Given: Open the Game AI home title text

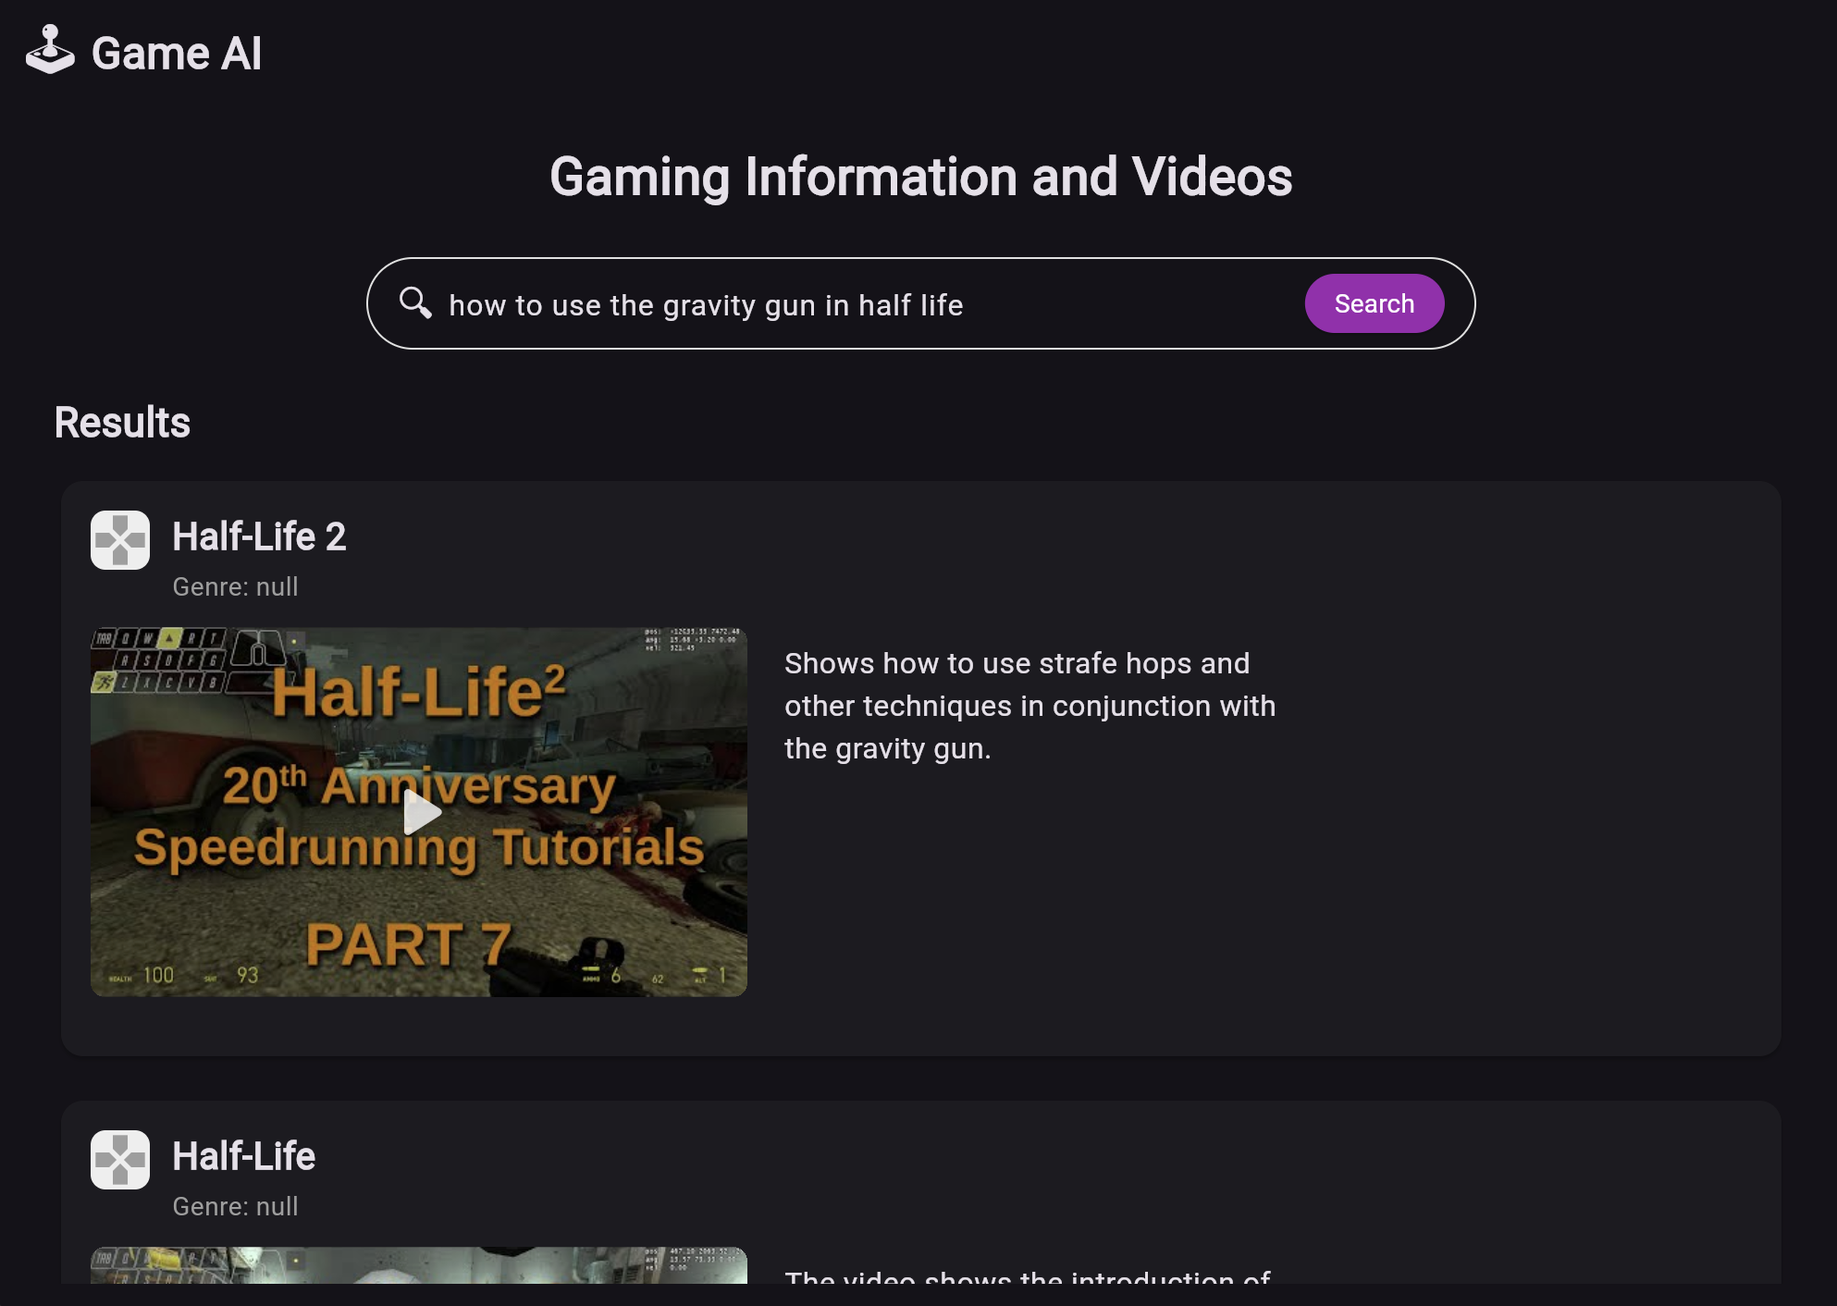Looking at the screenshot, I should tap(176, 54).
